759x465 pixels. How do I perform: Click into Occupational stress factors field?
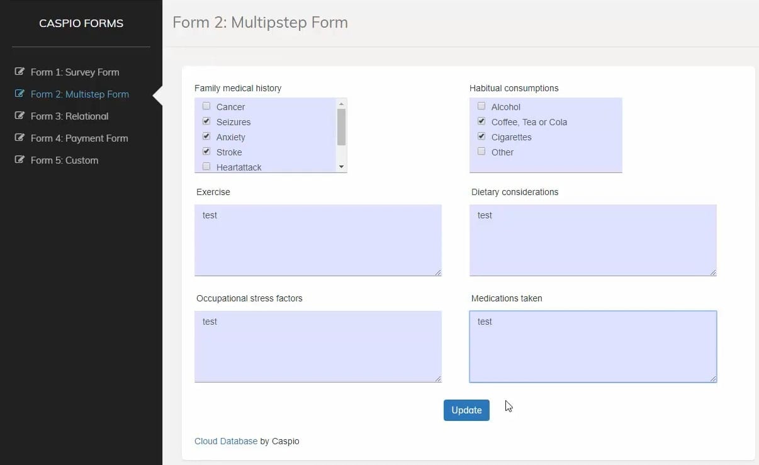click(318, 346)
